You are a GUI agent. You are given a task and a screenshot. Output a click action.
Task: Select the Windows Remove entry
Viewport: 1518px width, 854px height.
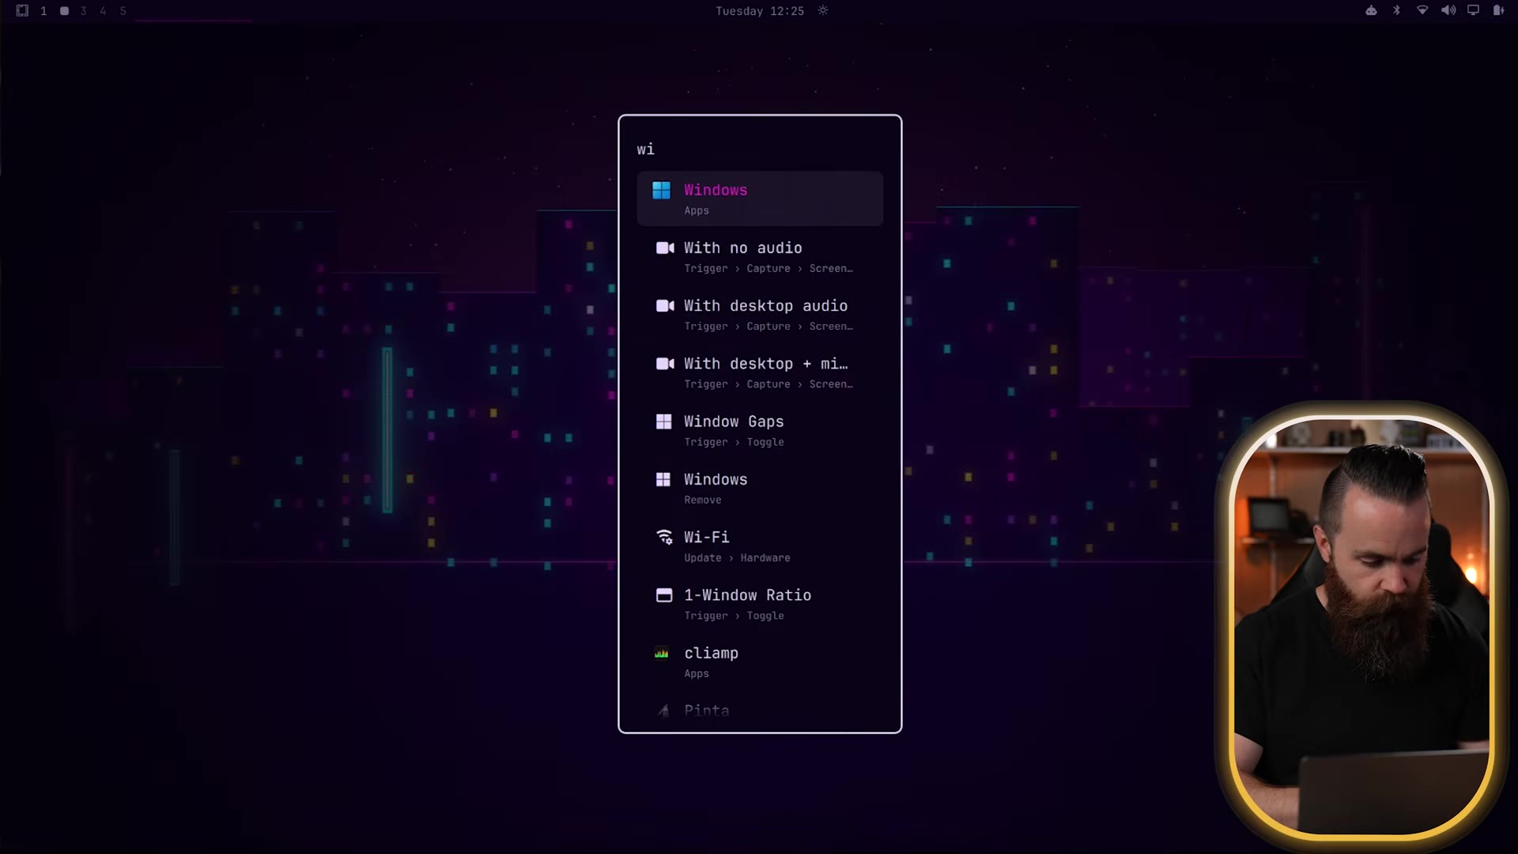click(760, 488)
